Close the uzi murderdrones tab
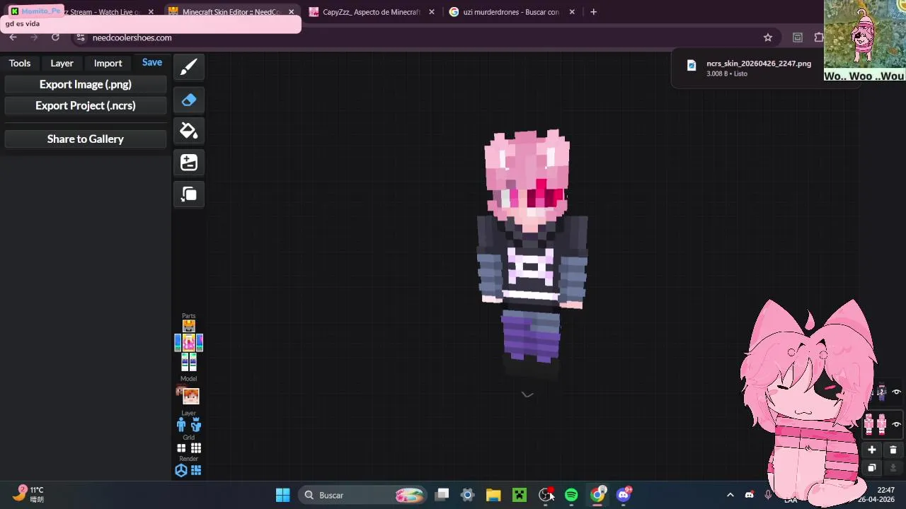Screen dimensions: 906x509 click(x=572, y=12)
